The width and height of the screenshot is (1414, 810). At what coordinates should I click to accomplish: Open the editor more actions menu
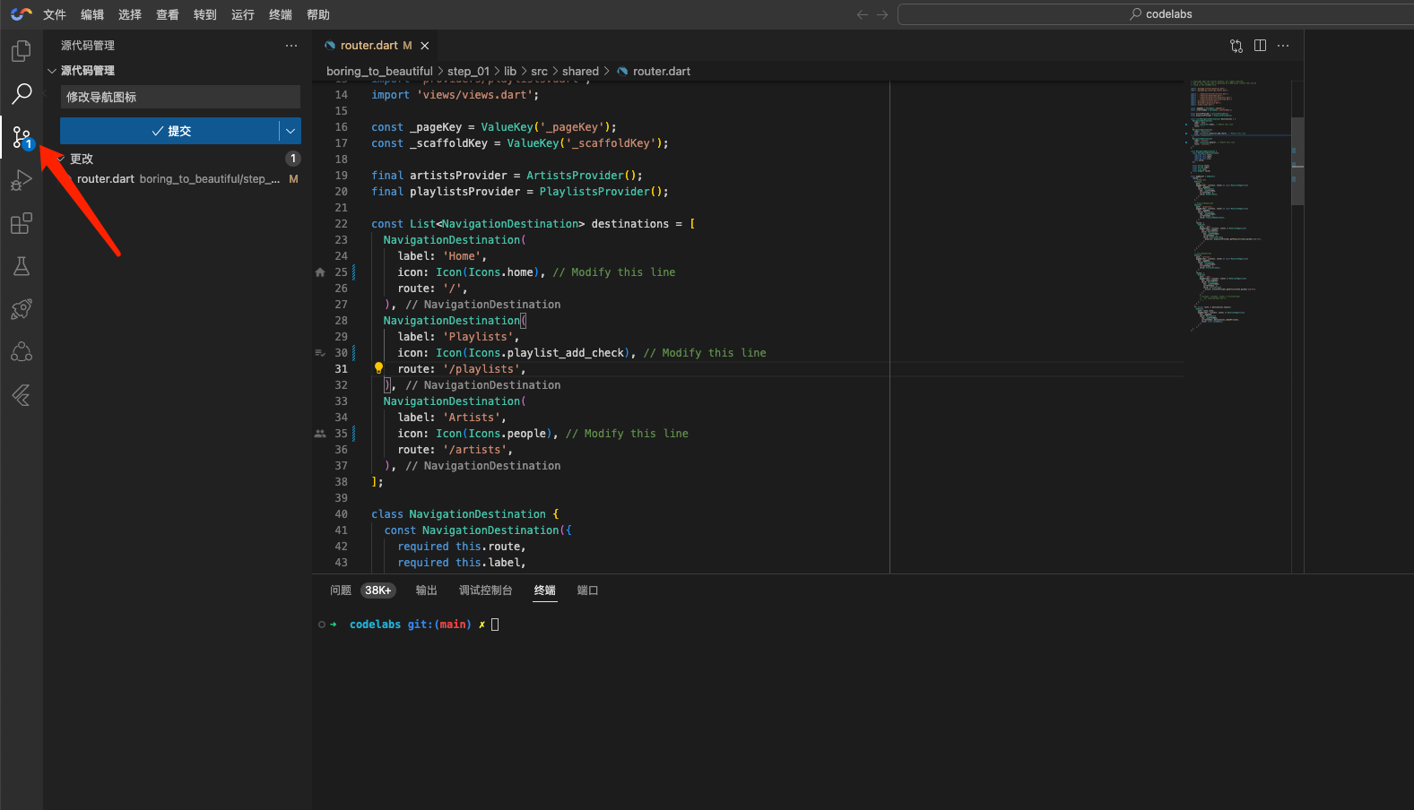click(1283, 46)
